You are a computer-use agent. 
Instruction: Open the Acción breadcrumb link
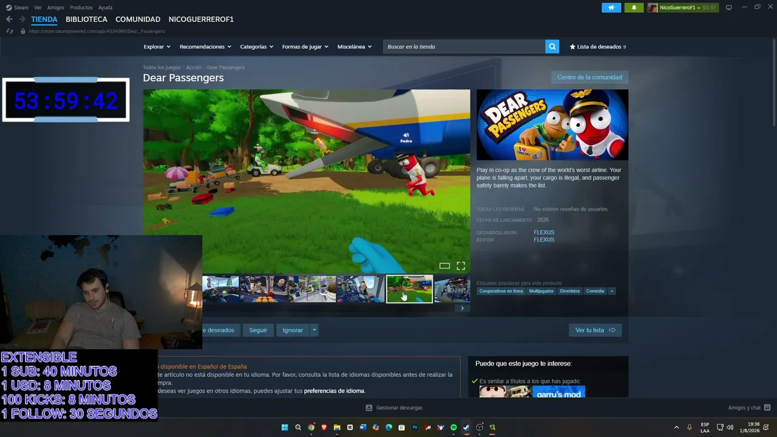coord(194,67)
